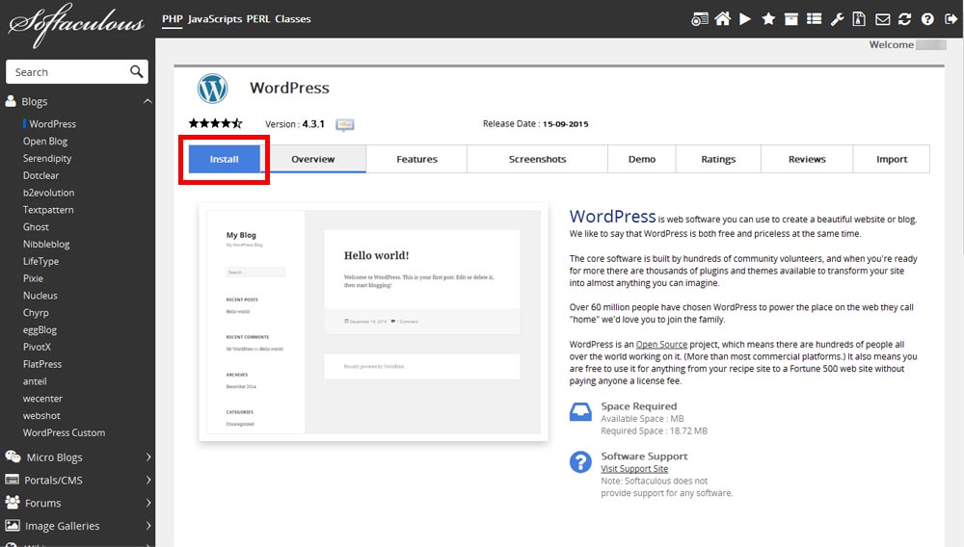This screenshot has width=964, height=547.
Task: Open the ratings star icon in header
Action: click(x=768, y=19)
